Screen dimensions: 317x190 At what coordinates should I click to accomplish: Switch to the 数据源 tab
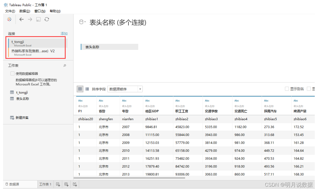point(20,184)
